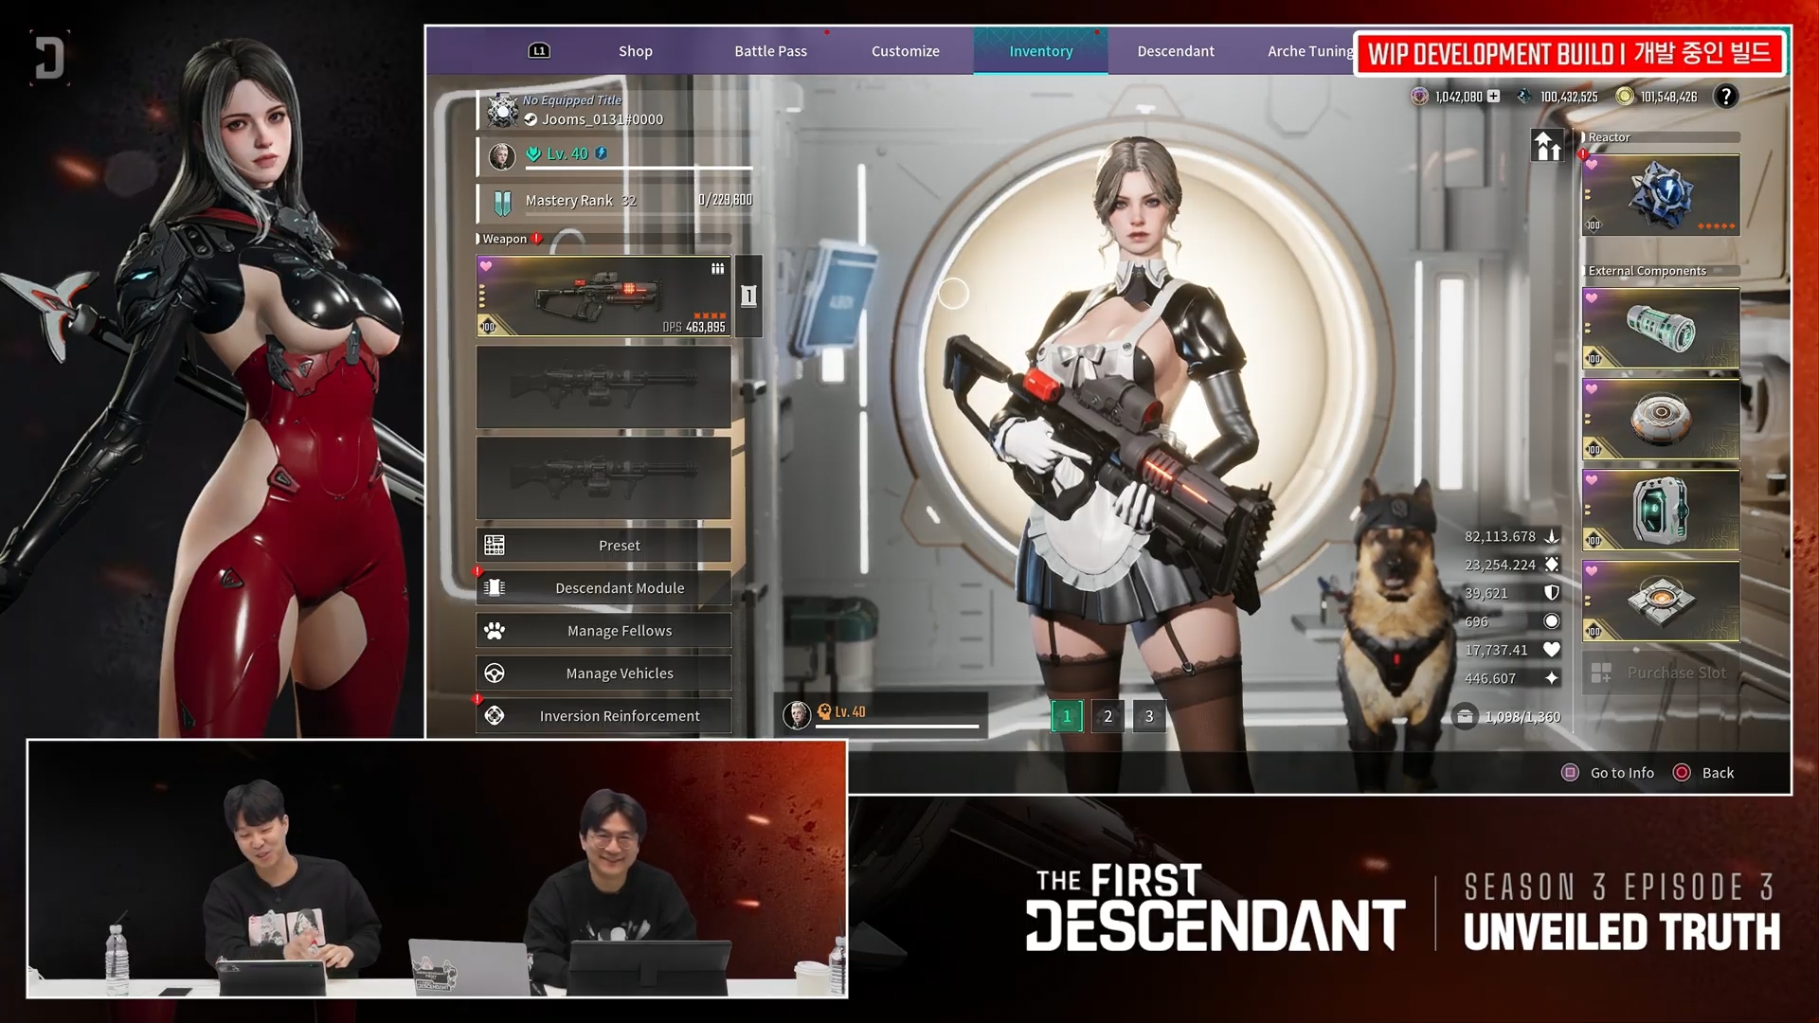
Task: Select the equipped weapon thumbnail with DPS 463,895
Action: [x=603, y=296]
